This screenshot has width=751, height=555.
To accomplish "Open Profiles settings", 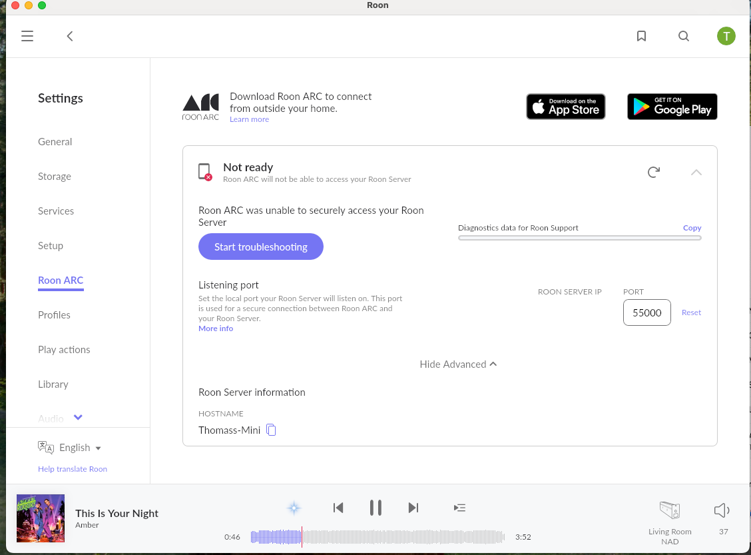I will pyautogui.click(x=54, y=315).
